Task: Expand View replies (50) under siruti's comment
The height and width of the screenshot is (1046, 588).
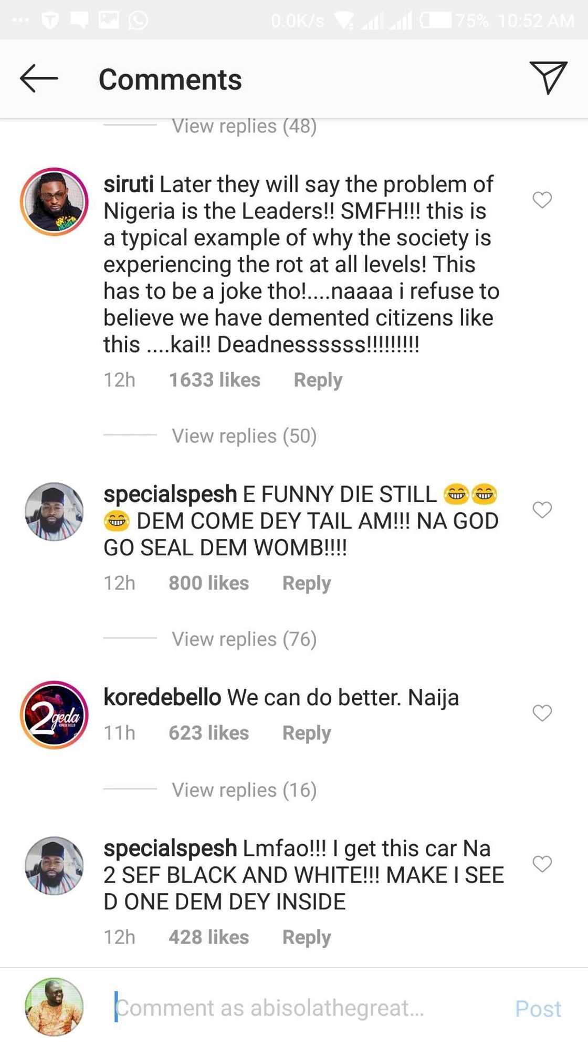Action: pyautogui.click(x=244, y=435)
